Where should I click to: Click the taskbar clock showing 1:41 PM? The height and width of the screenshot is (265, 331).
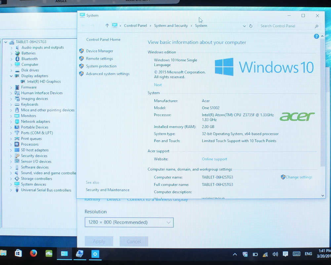[325, 253]
